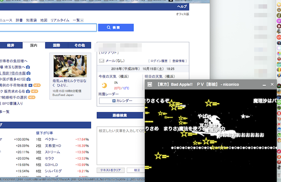
Task: Click the mail envelope icon
Action: point(102,61)
